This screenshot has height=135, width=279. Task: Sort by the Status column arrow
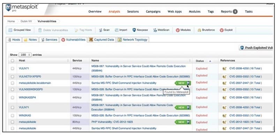[210, 61]
